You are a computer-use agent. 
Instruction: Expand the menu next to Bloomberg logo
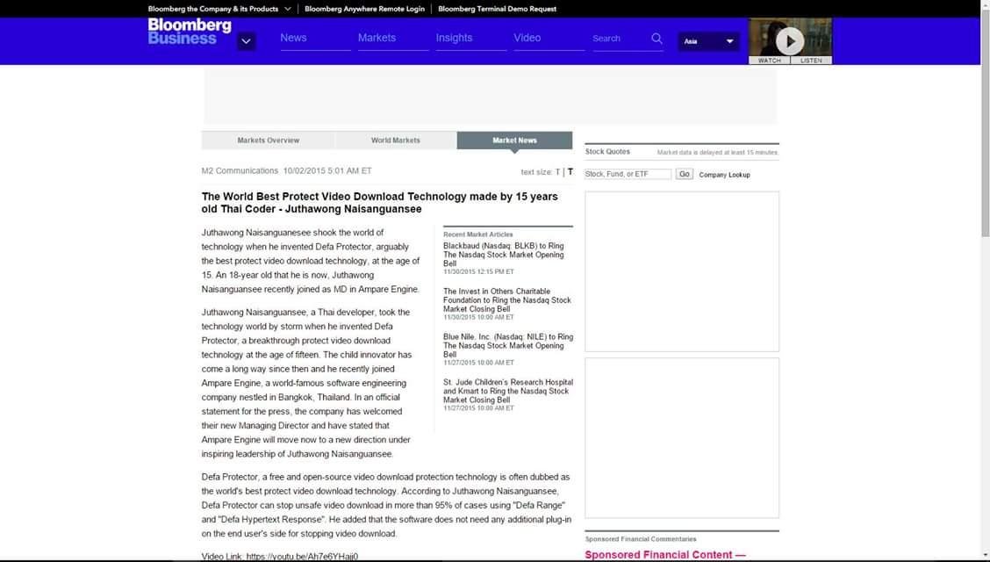(x=247, y=41)
